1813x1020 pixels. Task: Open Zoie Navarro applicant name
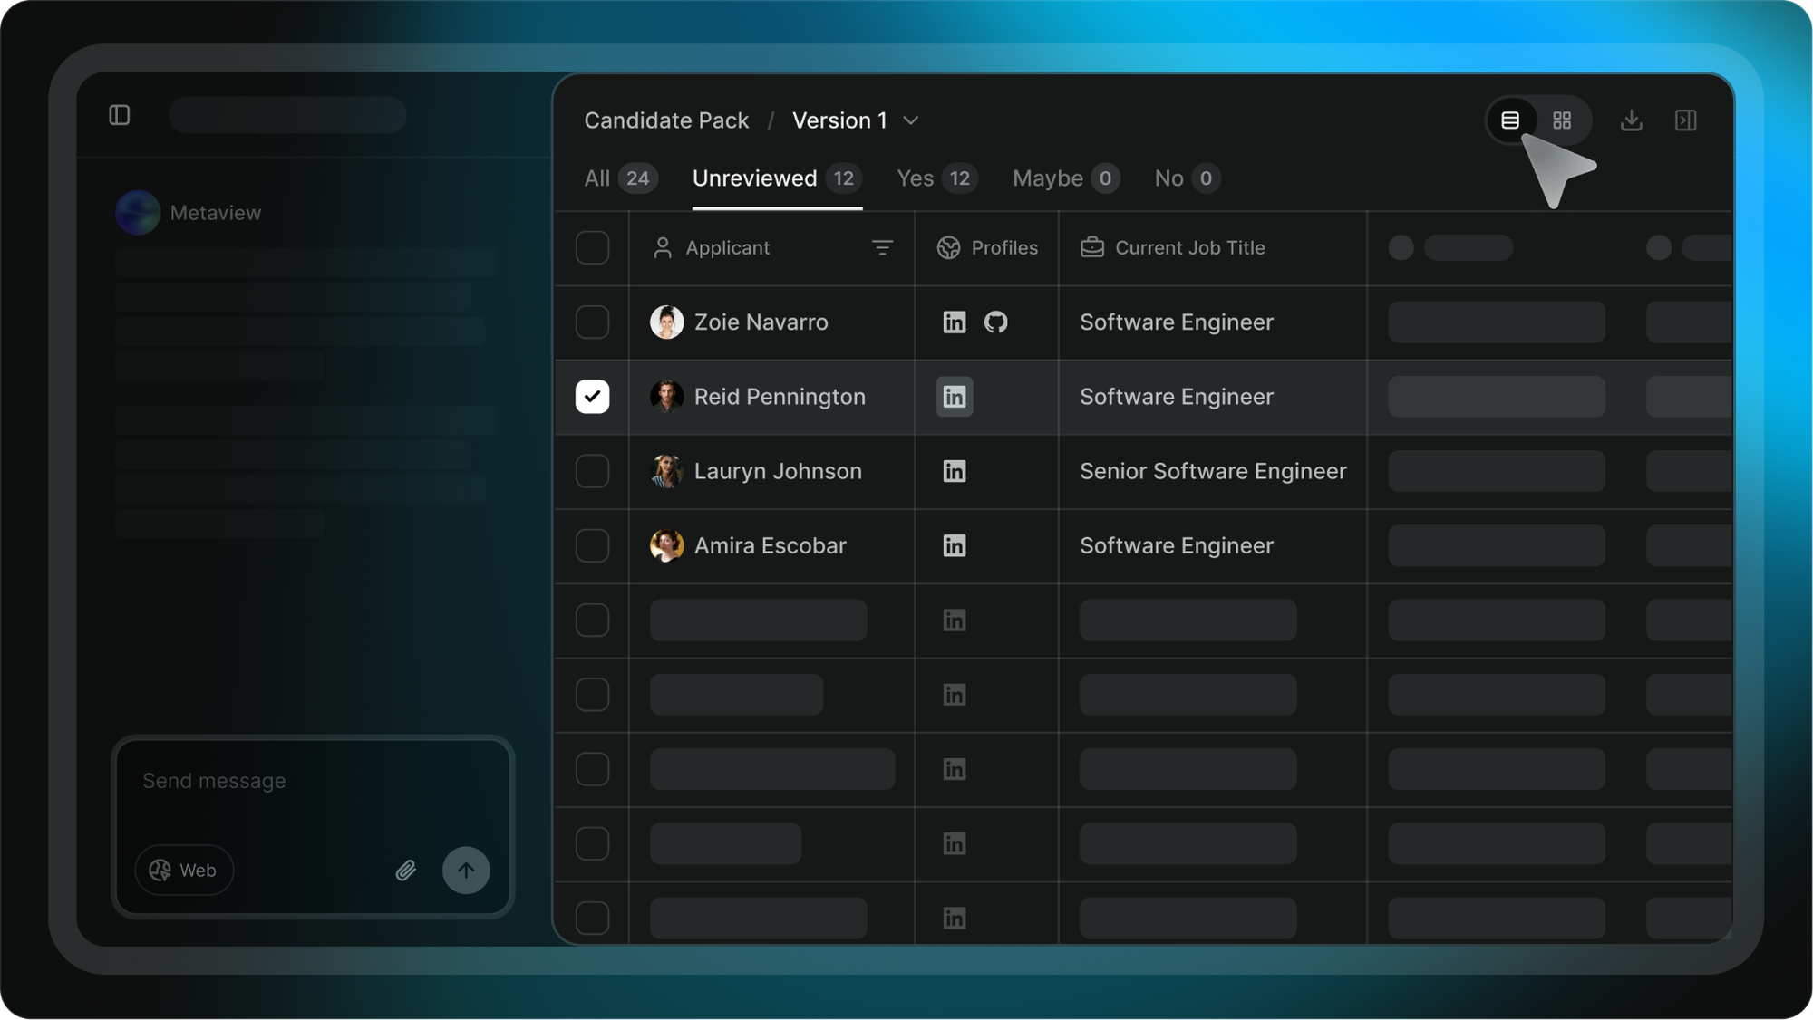pos(761,322)
